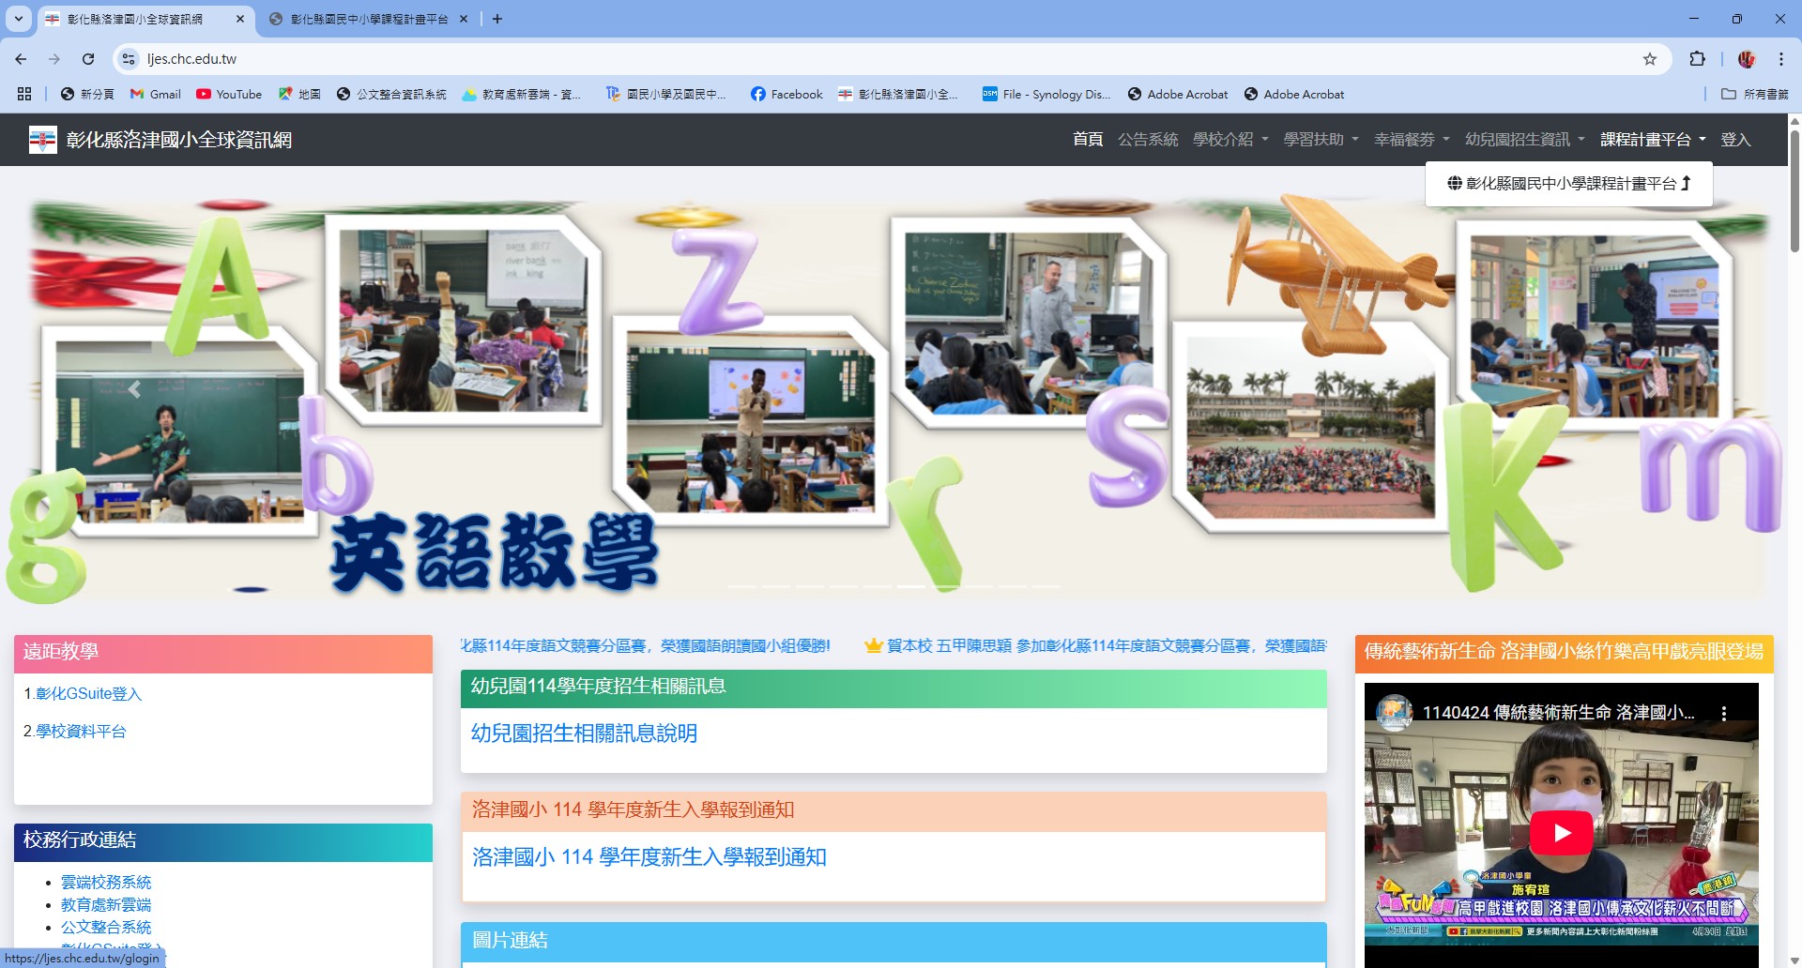Open the tab search dropdown arrow
Screen dimensions: 1802x968
19,19
